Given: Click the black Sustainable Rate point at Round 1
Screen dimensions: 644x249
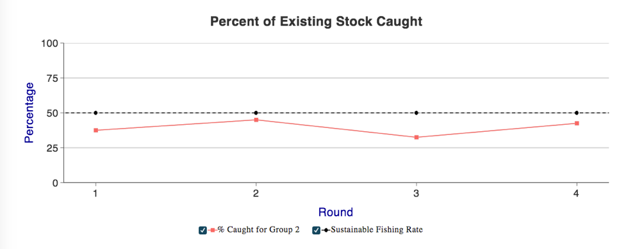Looking at the screenshot, I should [95, 113].
